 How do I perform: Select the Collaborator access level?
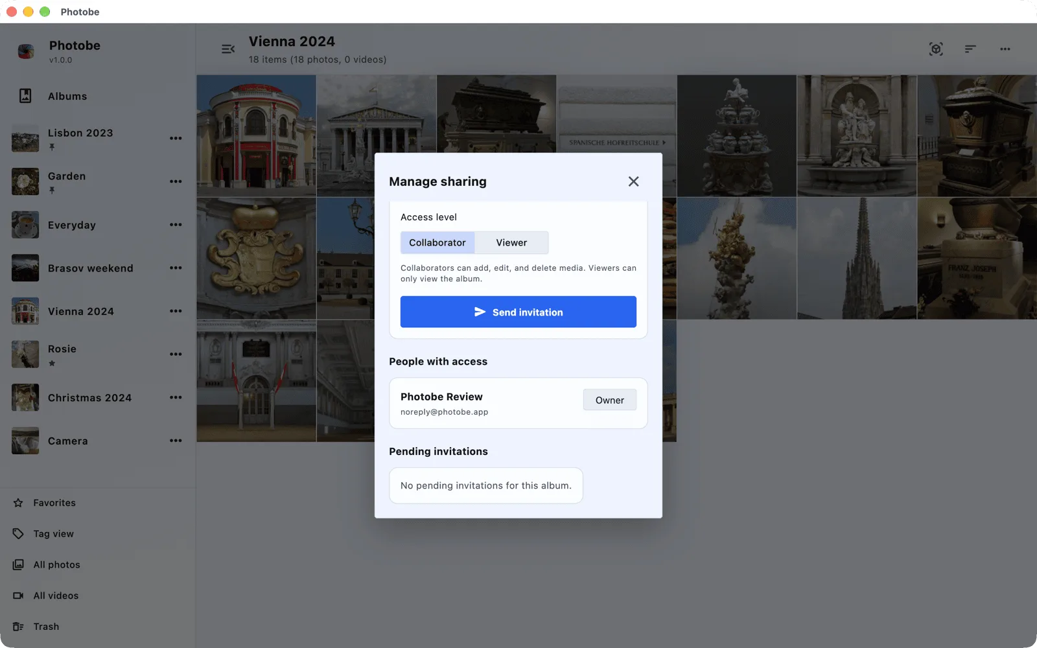(437, 242)
